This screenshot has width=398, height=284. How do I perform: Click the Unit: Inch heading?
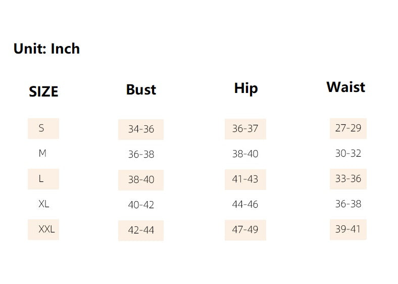click(x=46, y=49)
